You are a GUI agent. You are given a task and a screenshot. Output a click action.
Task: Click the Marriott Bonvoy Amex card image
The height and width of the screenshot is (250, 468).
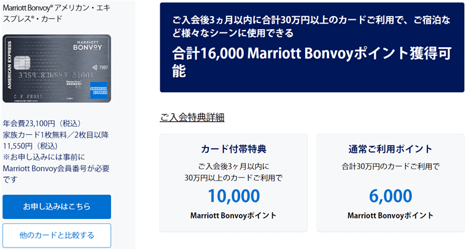pyautogui.click(x=56, y=68)
